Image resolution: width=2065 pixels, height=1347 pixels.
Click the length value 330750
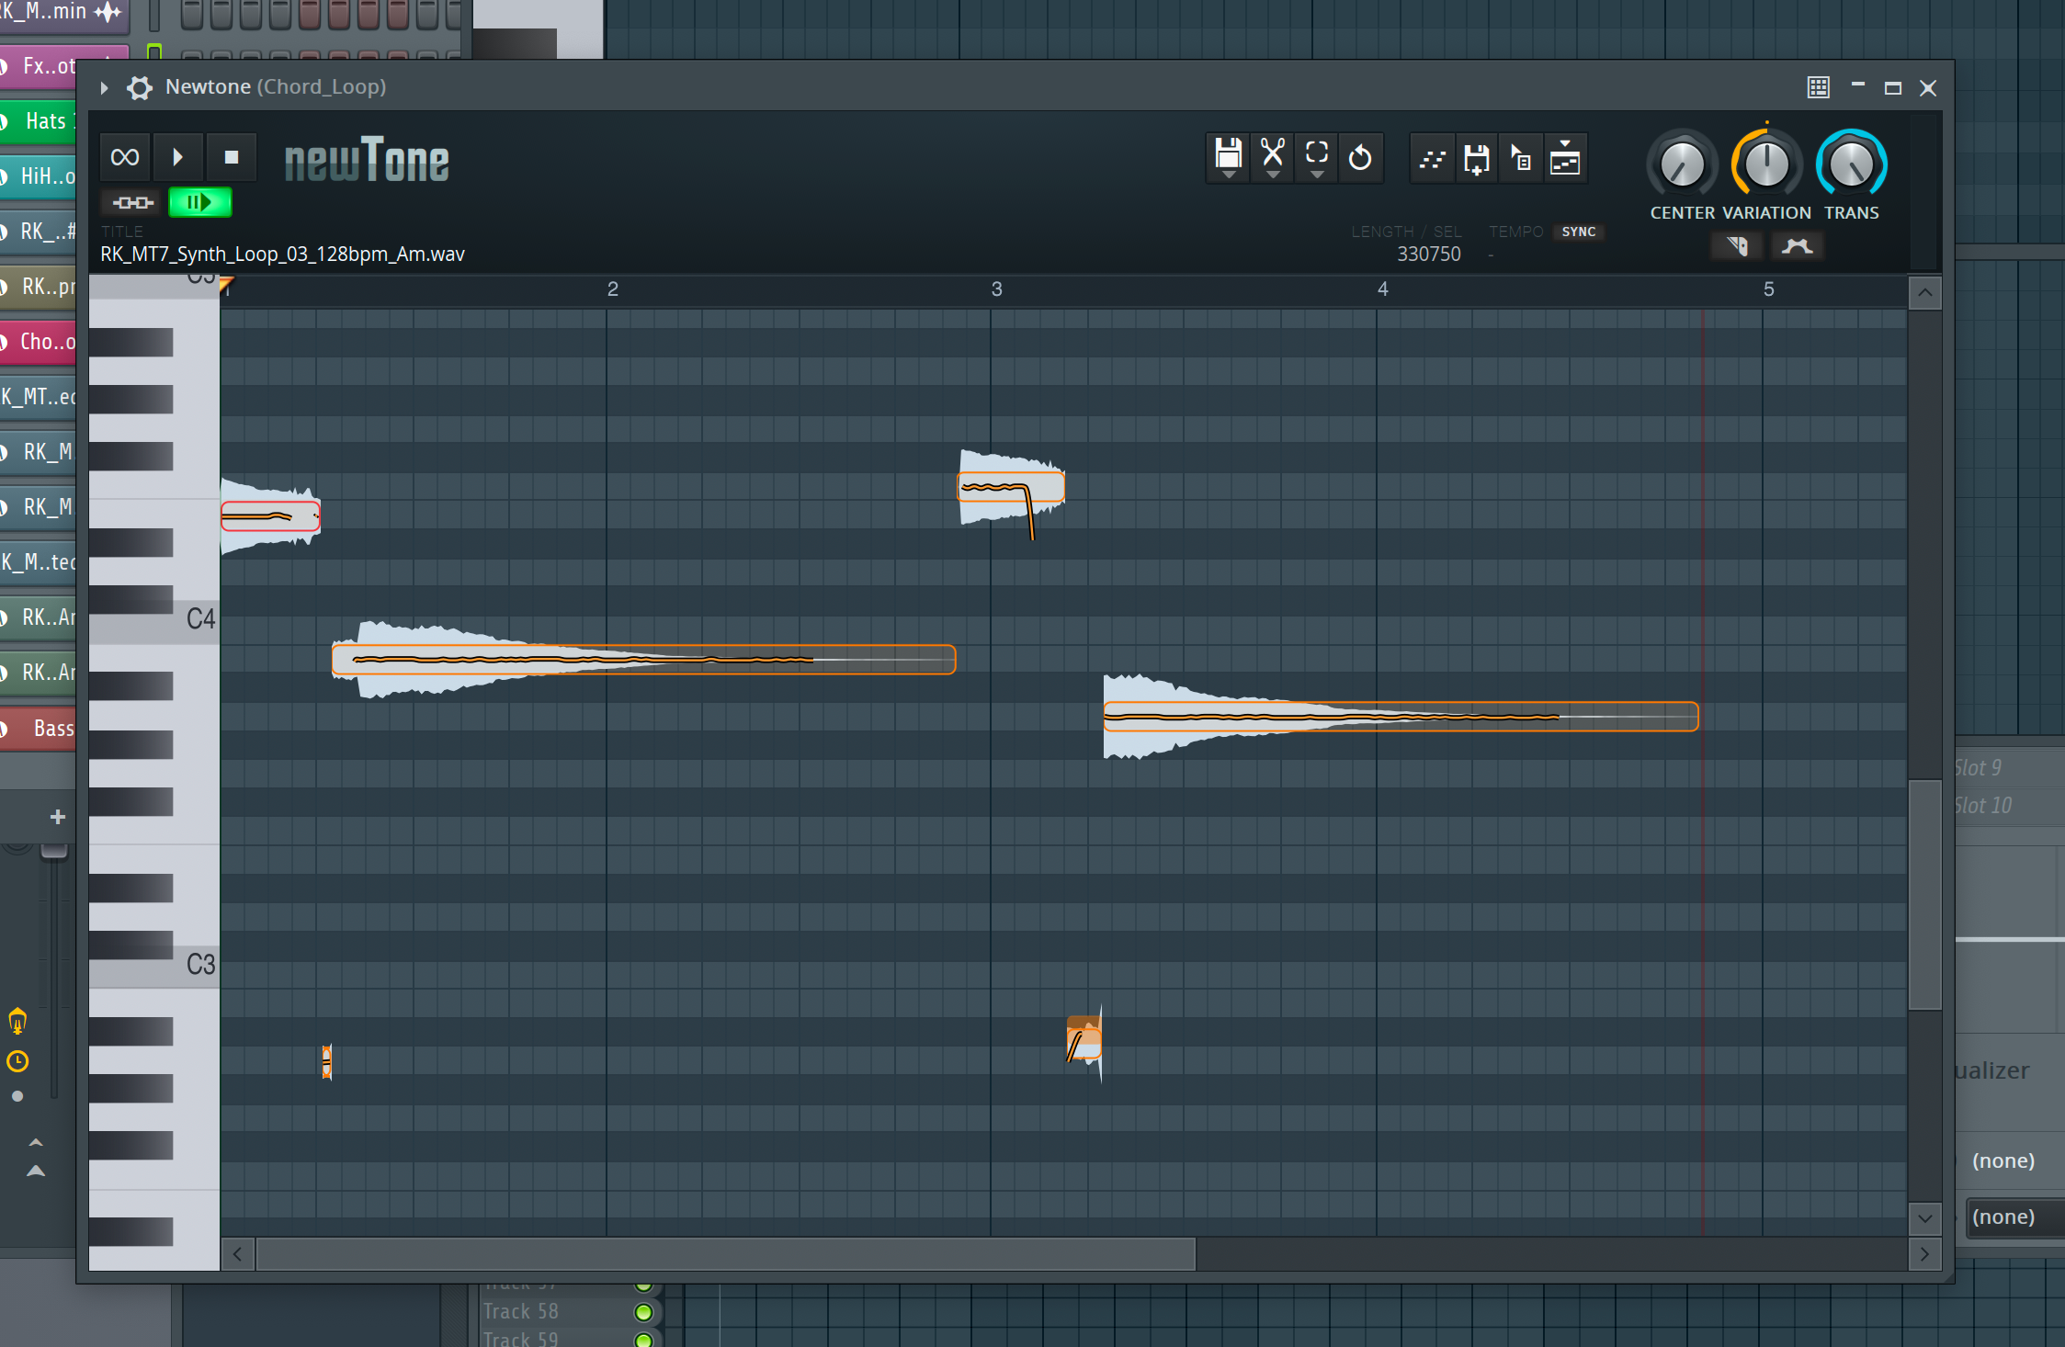click(x=1428, y=255)
